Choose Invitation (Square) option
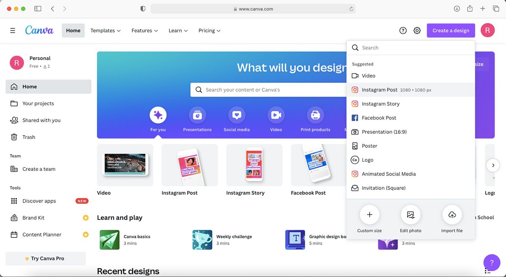Viewport: 506px width, 277px height. point(411,188)
